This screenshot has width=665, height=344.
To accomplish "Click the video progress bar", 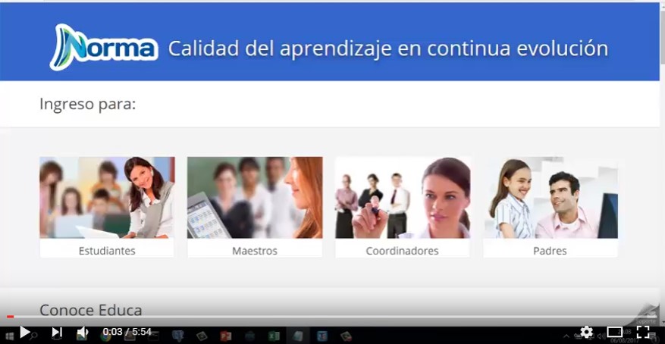I will coord(332,317).
